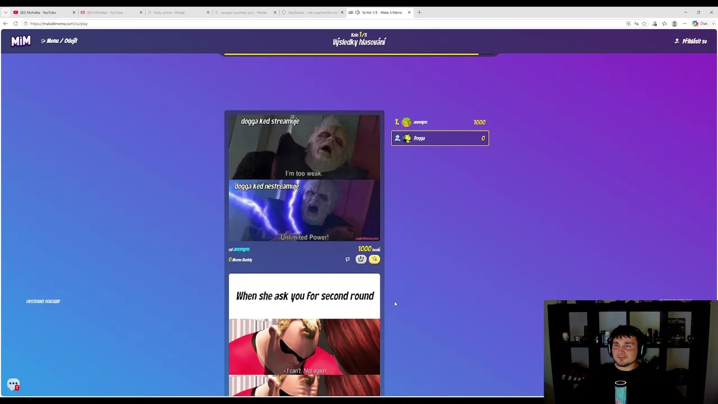This screenshot has width=718, height=404.
Task: Click the "1000 bodů" score text
Action: click(369, 249)
